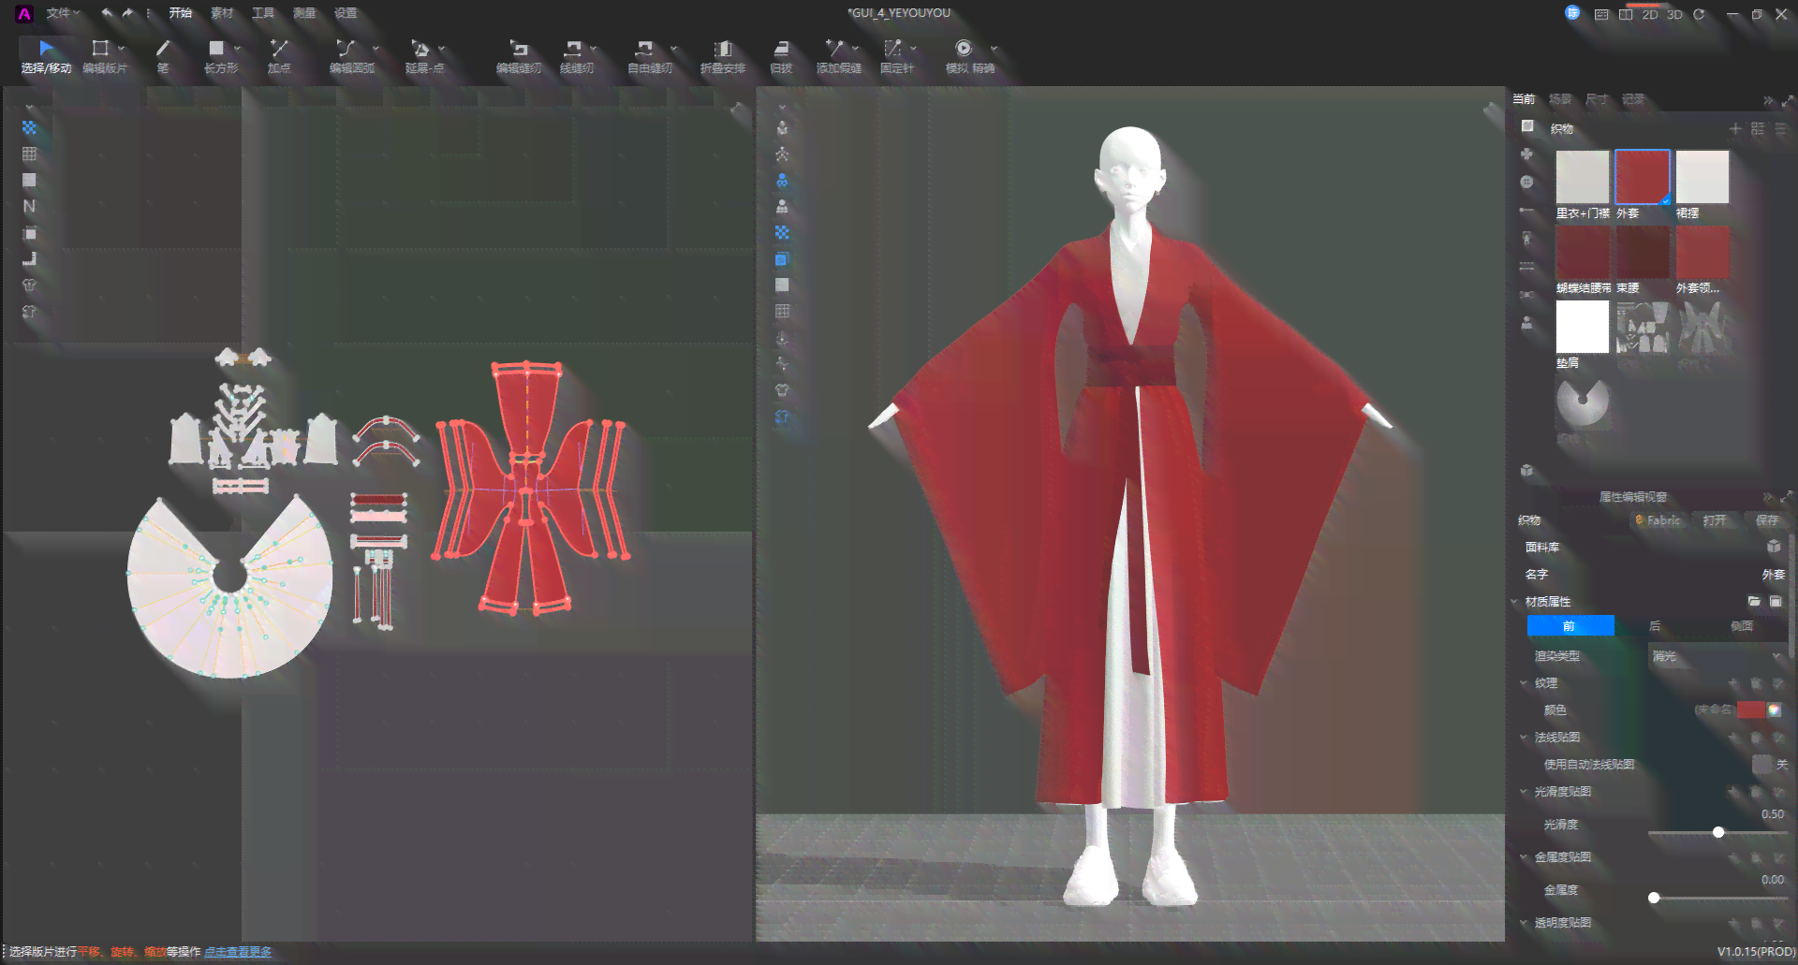Select the 归拔 iron tool
The image size is (1798, 965).
[x=781, y=56]
